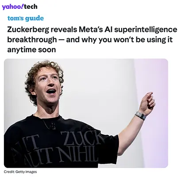The width and height of the screenshot is (182, 177).
Task: Click the wristwatch in the photo
Action: [x=141, y=115]
